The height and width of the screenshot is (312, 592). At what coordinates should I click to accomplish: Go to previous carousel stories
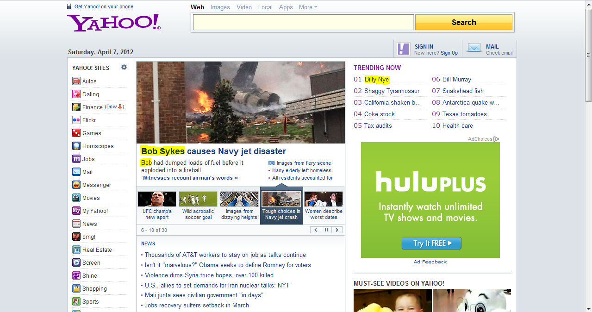pos(316,230)
